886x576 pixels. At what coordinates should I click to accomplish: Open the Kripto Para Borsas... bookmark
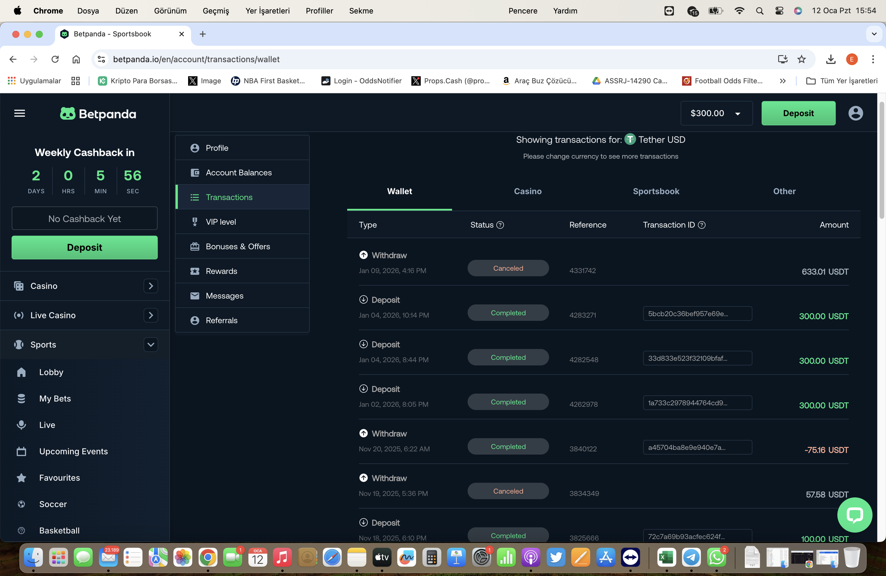[x=138, y=81]
